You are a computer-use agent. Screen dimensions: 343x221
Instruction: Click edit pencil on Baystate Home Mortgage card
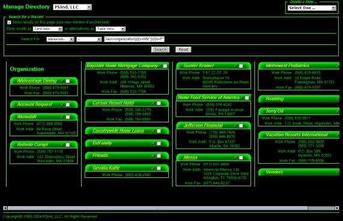coord(159,65)
